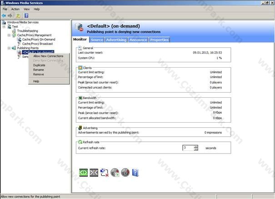The height and width of the screenshot is (199, 275).
Task: Click the Cache/Proxy Management node icon
Action: click(14, 35)
